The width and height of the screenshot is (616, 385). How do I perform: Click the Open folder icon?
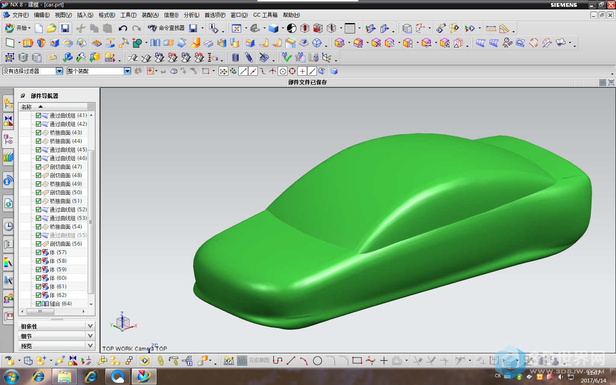click(x=52, y=28)
